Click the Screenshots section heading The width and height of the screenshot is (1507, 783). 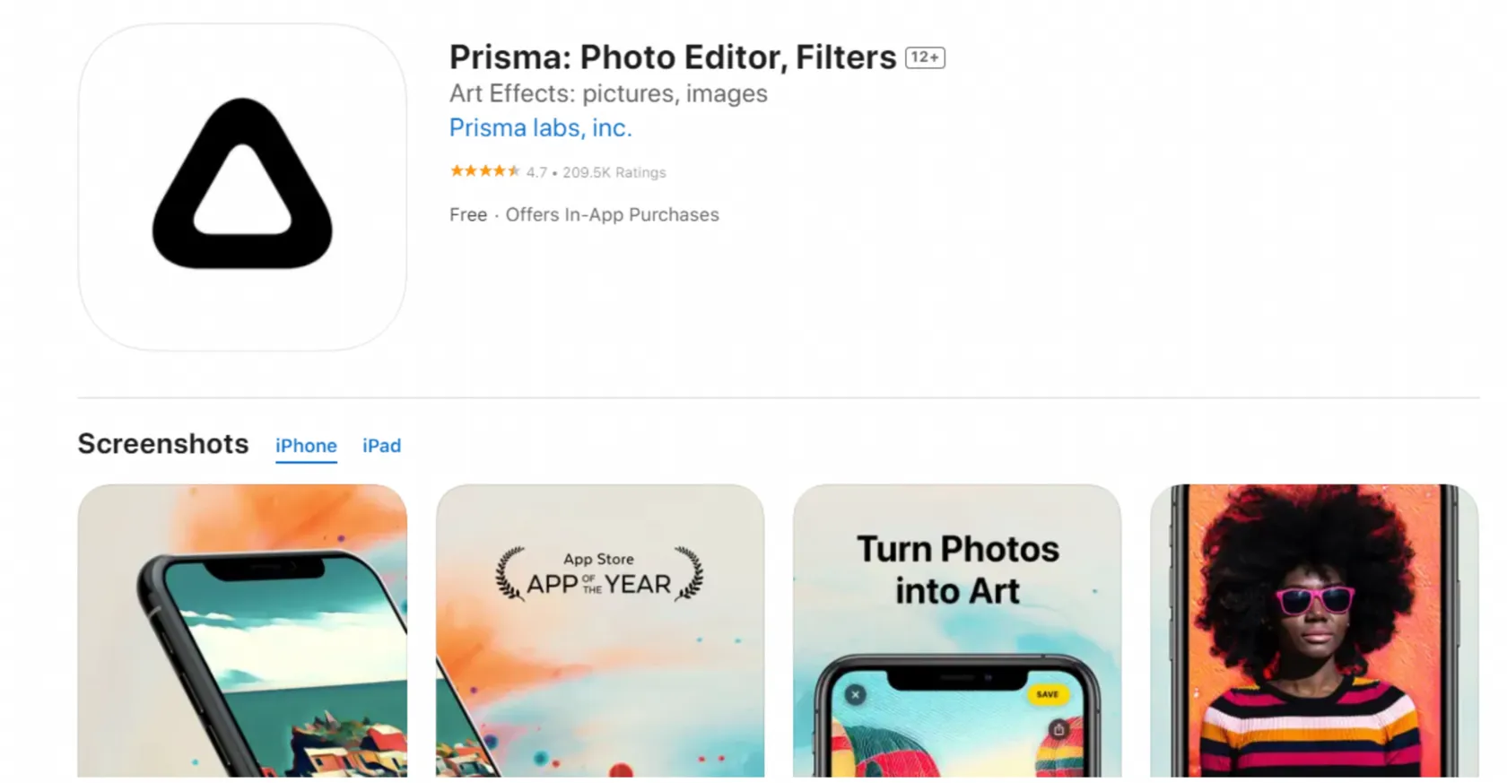(x=162, y=443)
